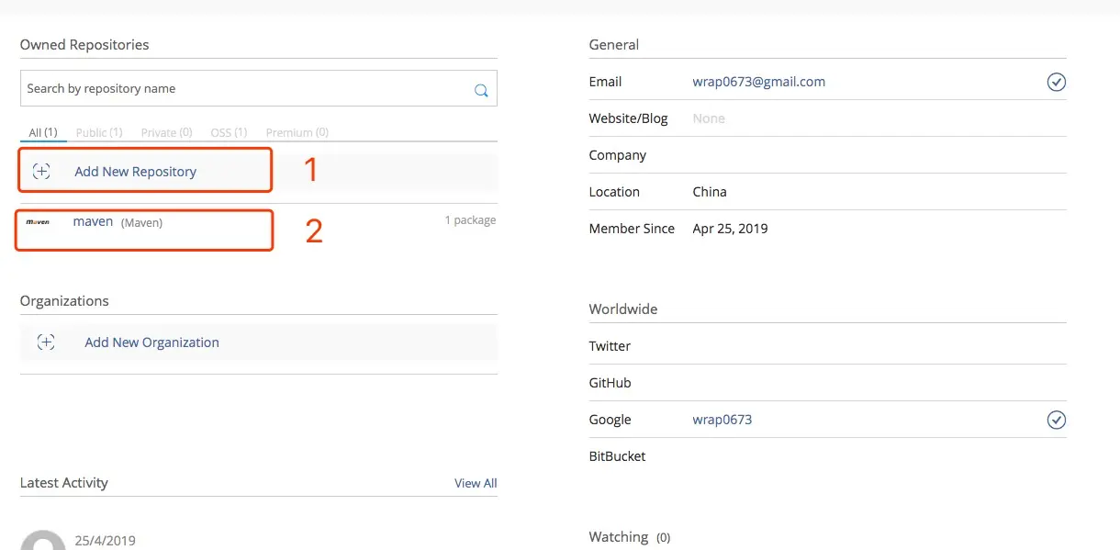
Task: Click the search magnifier icon
Action: pos(480,90)
